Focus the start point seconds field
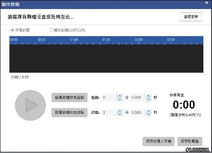 [138, 97]
